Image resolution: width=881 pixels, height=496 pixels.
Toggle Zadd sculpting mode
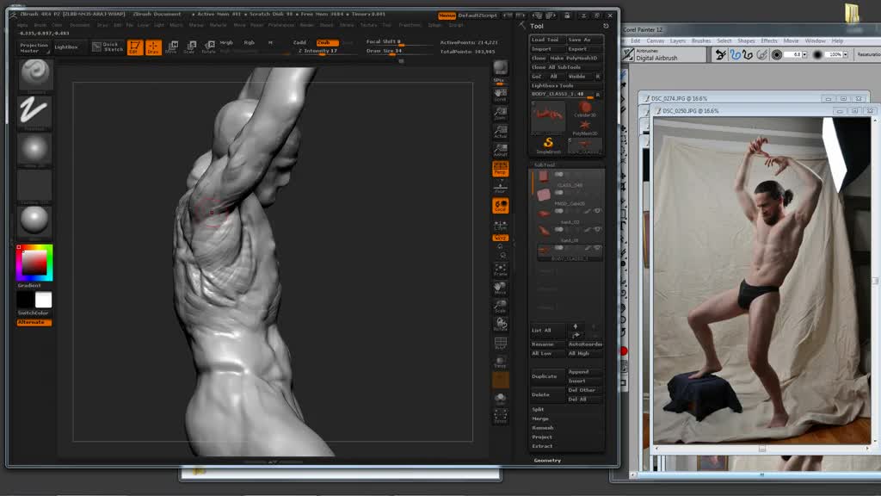click(x=299, y=42)
